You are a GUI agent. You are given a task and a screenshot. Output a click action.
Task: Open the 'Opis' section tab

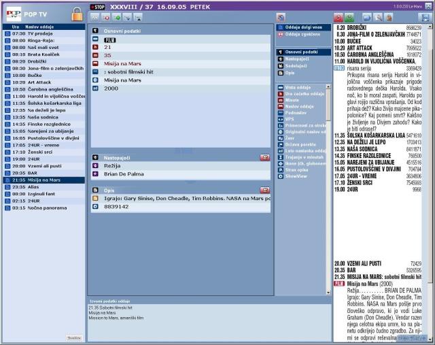291,74
